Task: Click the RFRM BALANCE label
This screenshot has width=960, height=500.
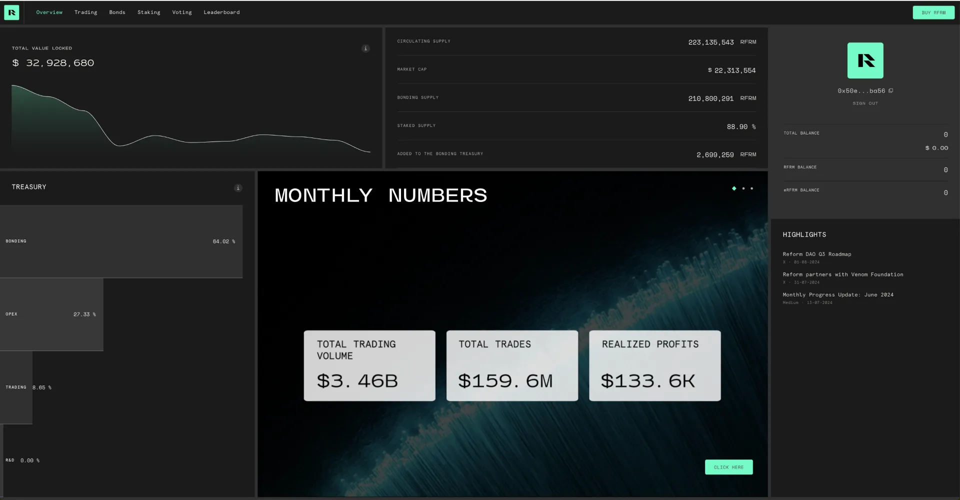Action: pos(800,167)
